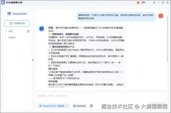This screenshot has height=113, width=171.
Task: Toggle 联网搜索 web search
Action: click(79, 106)
